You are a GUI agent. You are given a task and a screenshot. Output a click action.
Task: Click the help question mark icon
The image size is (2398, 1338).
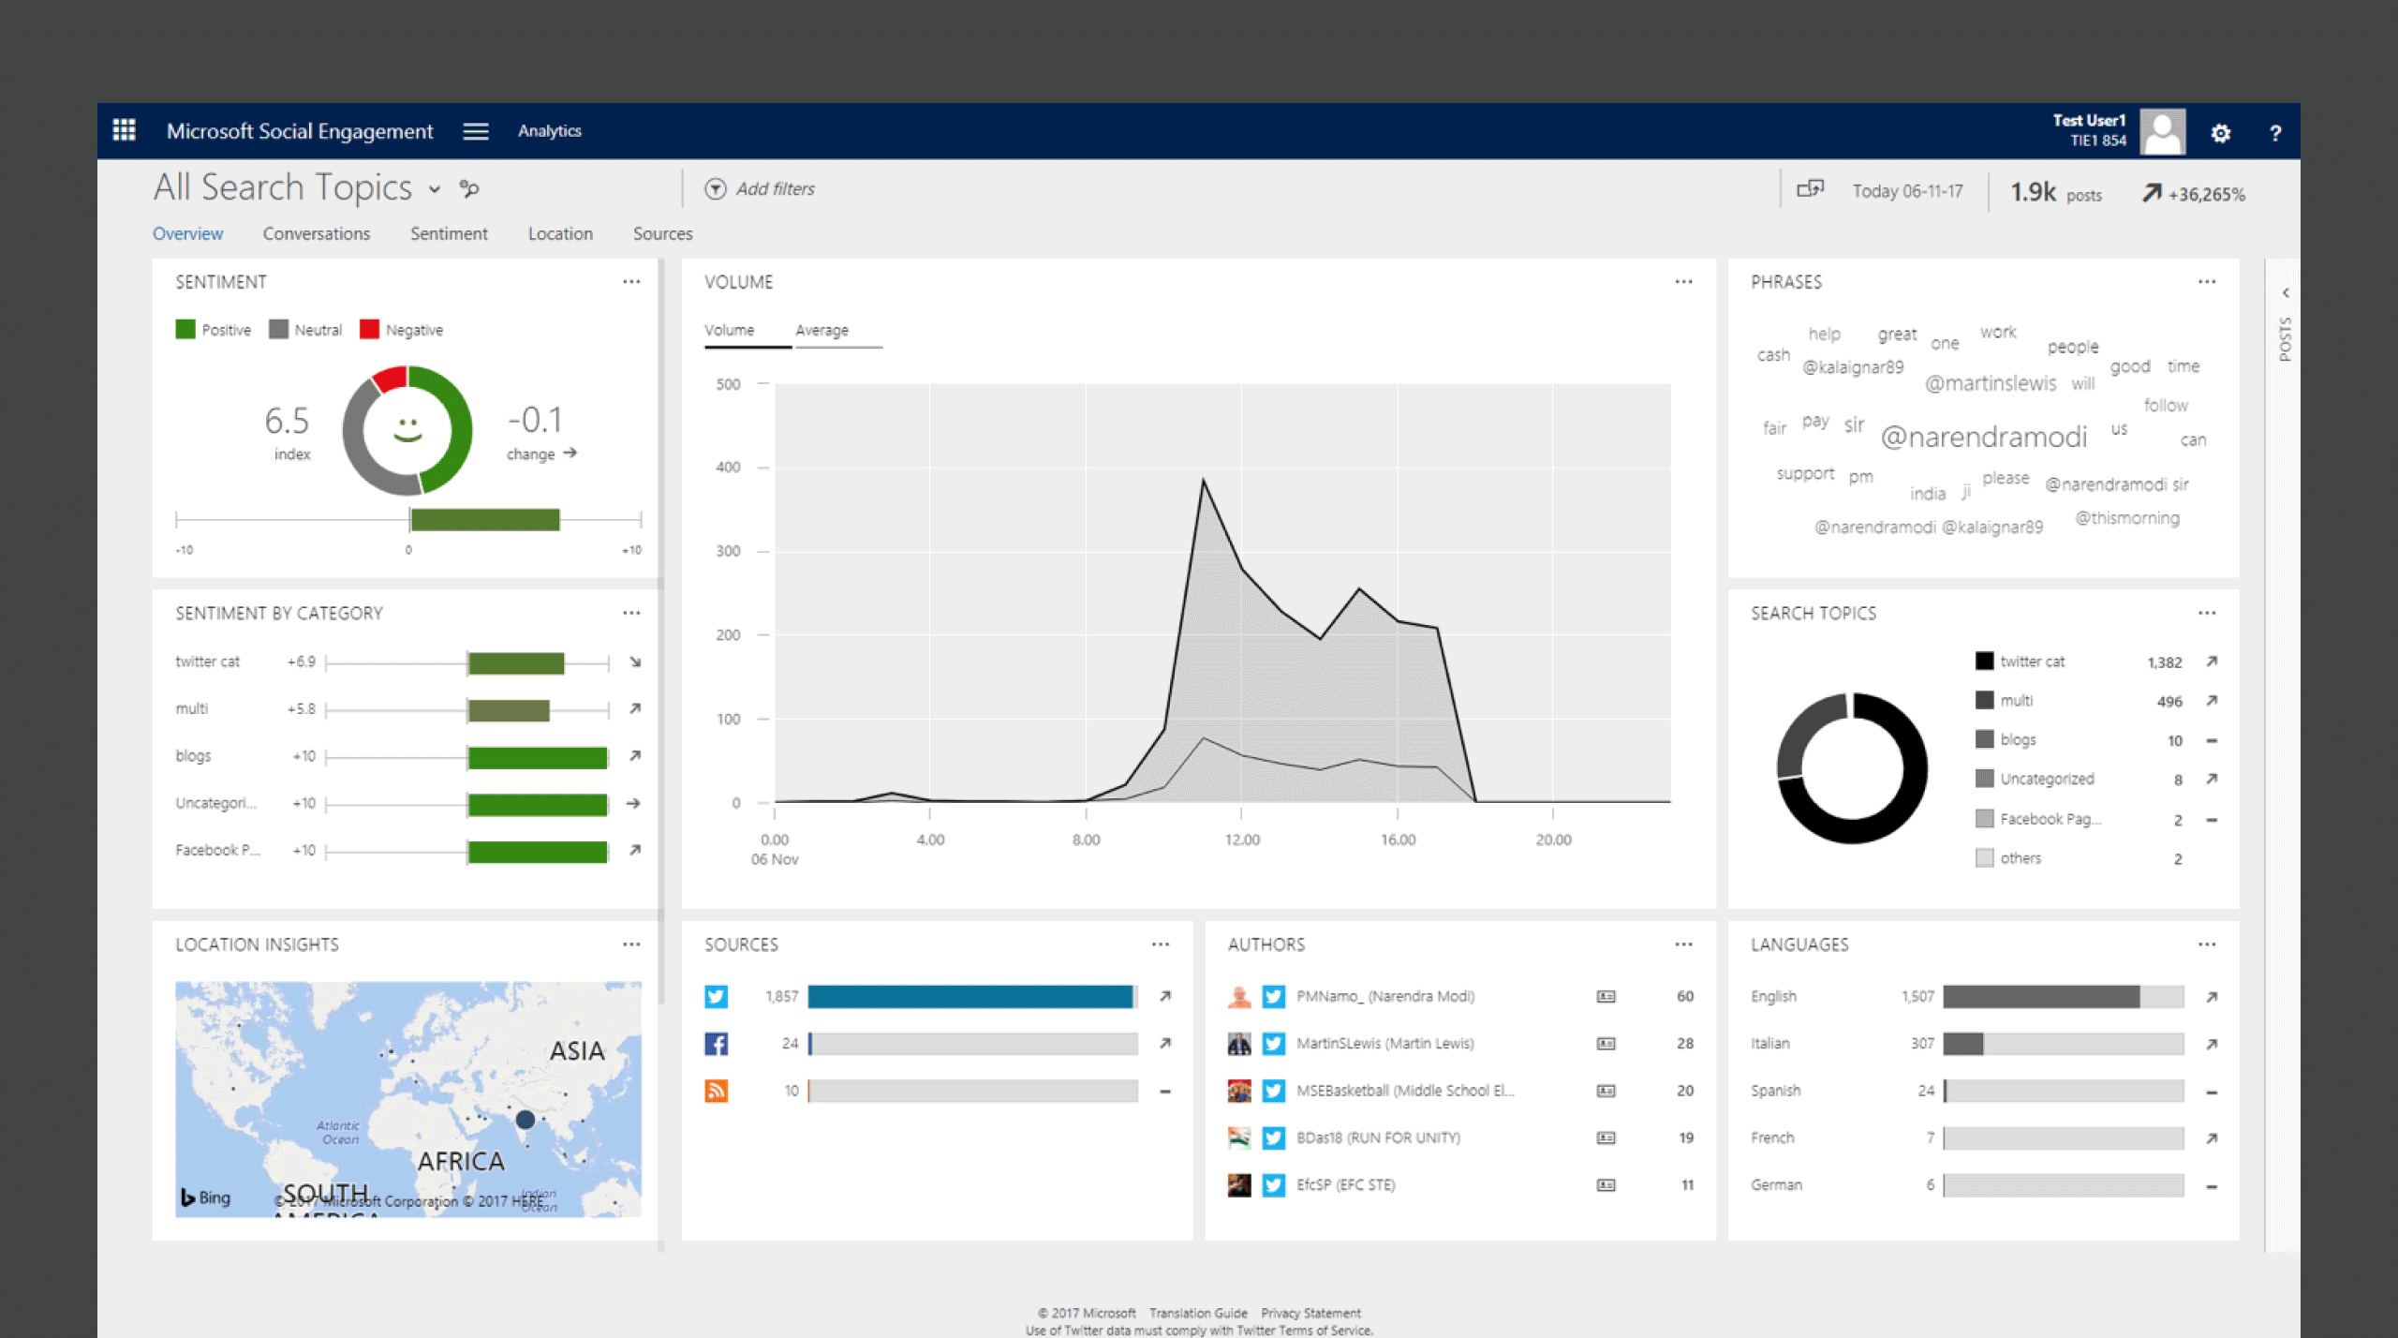pyautogui.click(x=2275, y=133)
